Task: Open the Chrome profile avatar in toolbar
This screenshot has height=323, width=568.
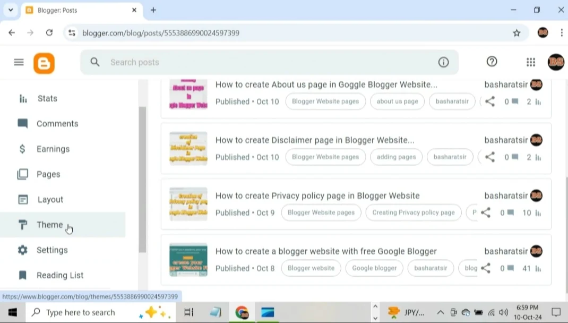Action: click(543, 32)
